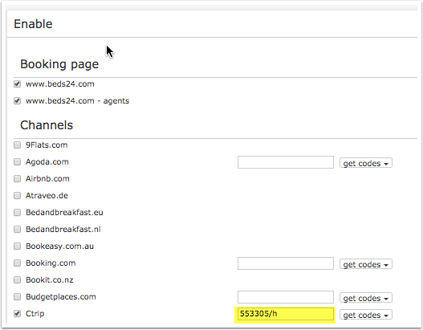Enable the Booking.com channel checkbox

point(18,263)
